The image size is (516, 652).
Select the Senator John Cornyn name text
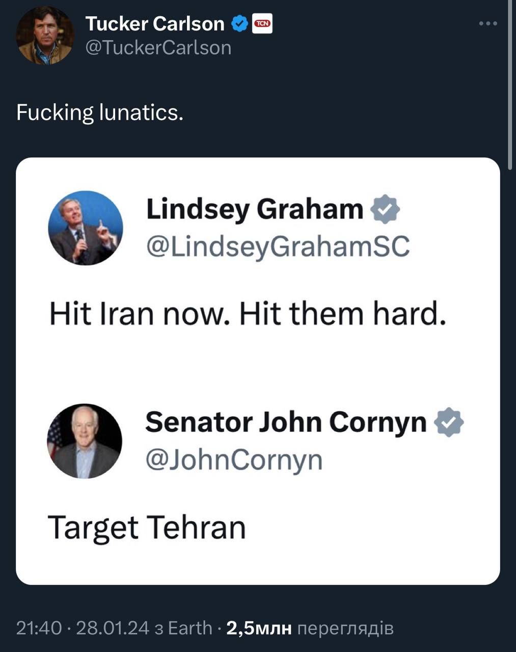(286, 422)
